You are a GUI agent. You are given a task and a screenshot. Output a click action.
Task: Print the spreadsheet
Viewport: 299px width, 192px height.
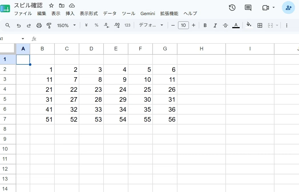point(39,25)
